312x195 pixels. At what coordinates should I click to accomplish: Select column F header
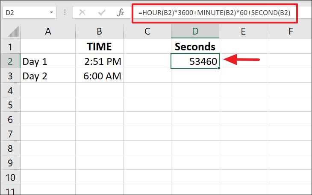coord(289,32)
